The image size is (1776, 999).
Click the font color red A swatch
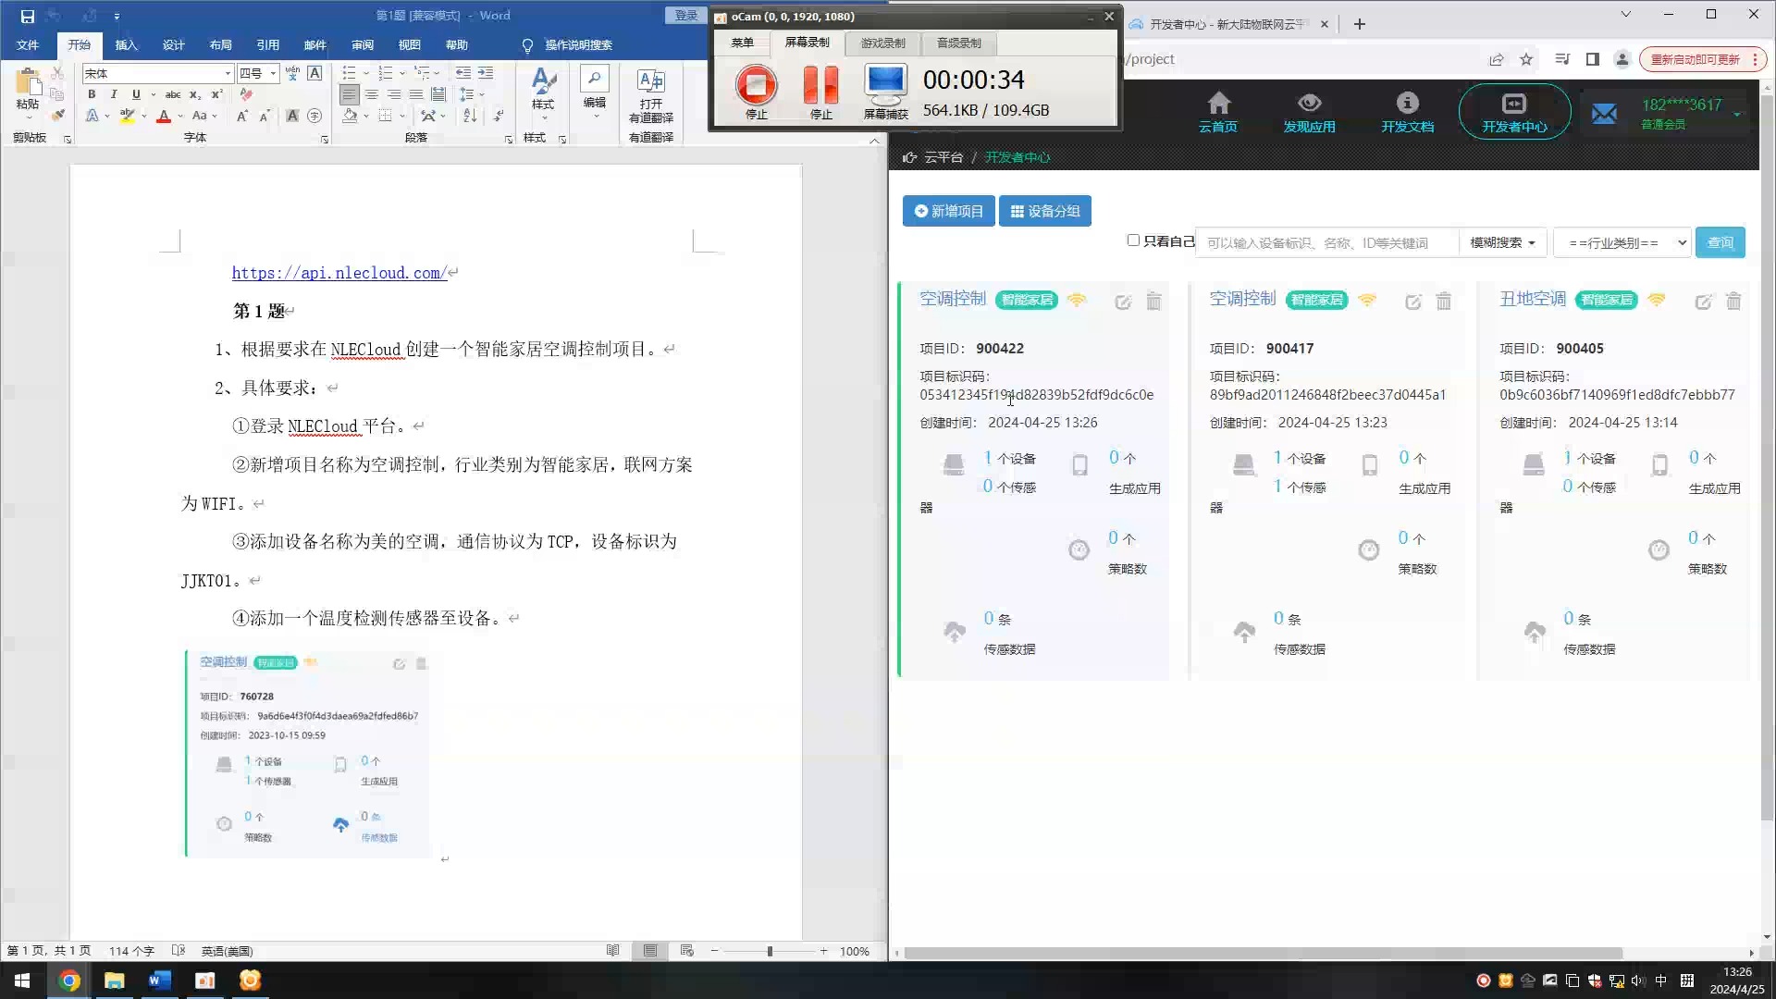164,117
